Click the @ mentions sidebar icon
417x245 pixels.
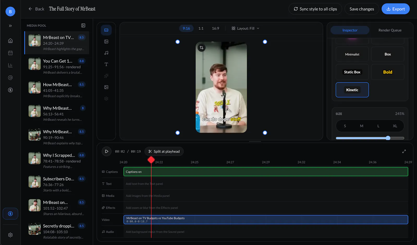10,78
